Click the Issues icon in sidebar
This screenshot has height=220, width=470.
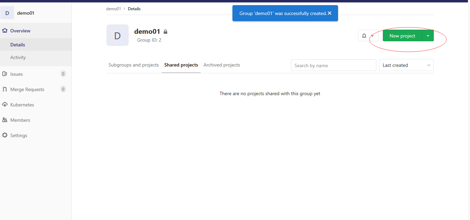point(5,74)
